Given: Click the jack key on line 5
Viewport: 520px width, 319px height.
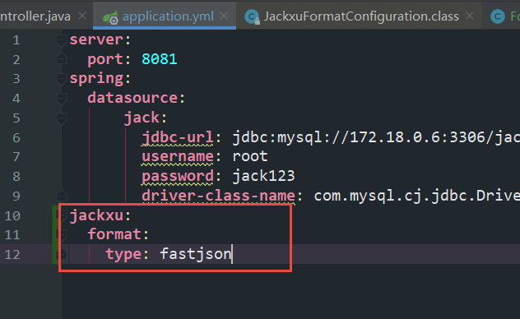Looking at the screenshot, I should click(x=142, y=118).
